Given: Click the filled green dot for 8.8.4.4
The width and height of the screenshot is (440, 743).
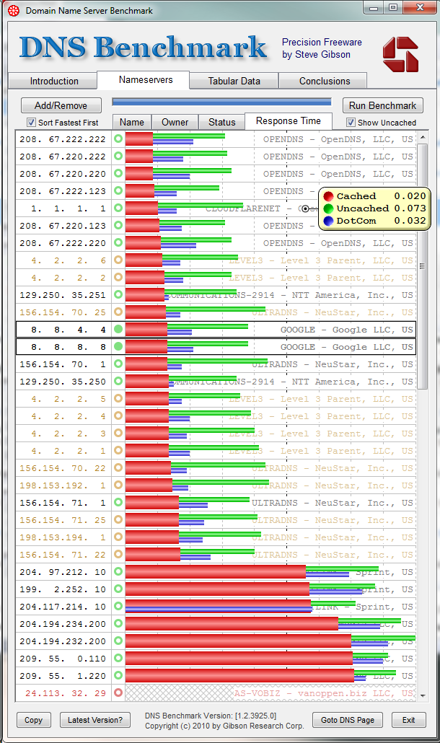Looking at the screenshot, I should (118, 329).
